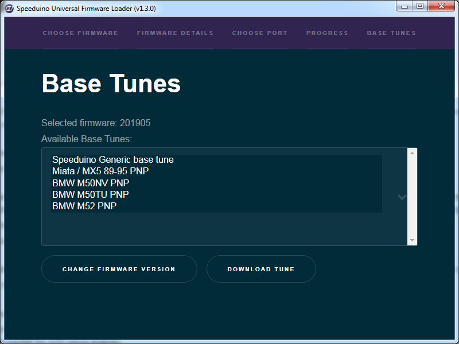Choose the BMW M52 PNP tune

84,206
